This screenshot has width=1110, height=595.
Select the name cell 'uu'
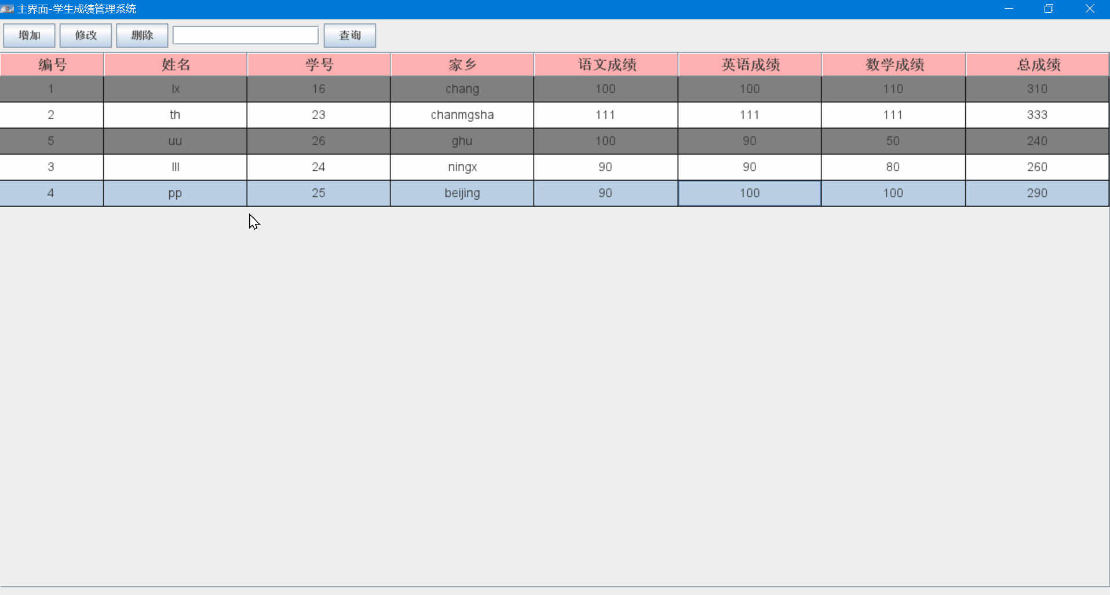point(176,141)
